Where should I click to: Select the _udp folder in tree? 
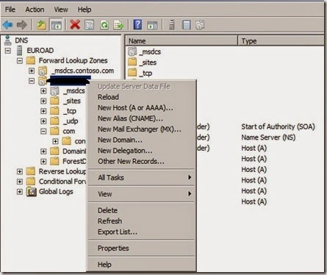coord(71,121)
